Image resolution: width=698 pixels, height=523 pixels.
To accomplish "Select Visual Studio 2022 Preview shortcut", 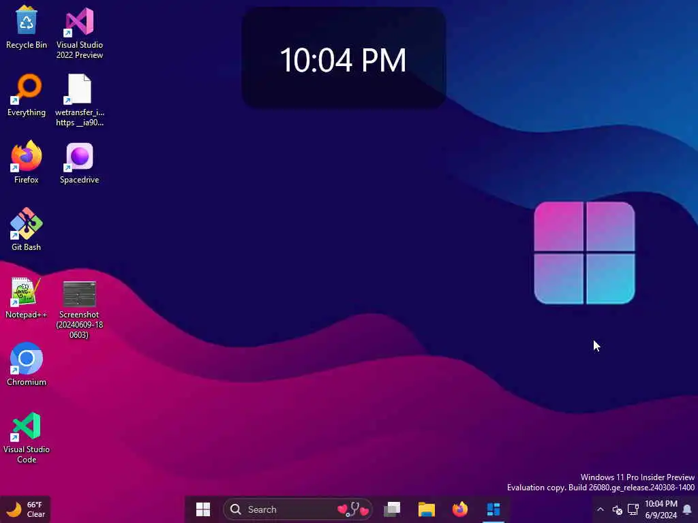I will click(79, 33).
